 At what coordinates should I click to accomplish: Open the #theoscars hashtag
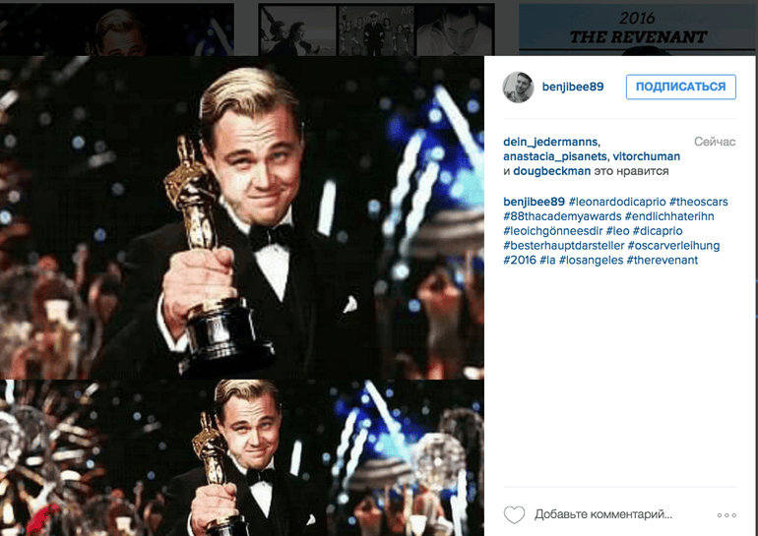(698, 202)
